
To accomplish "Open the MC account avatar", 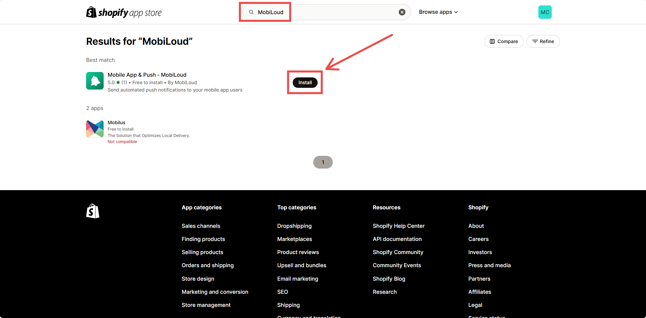I will click(545, 12).
